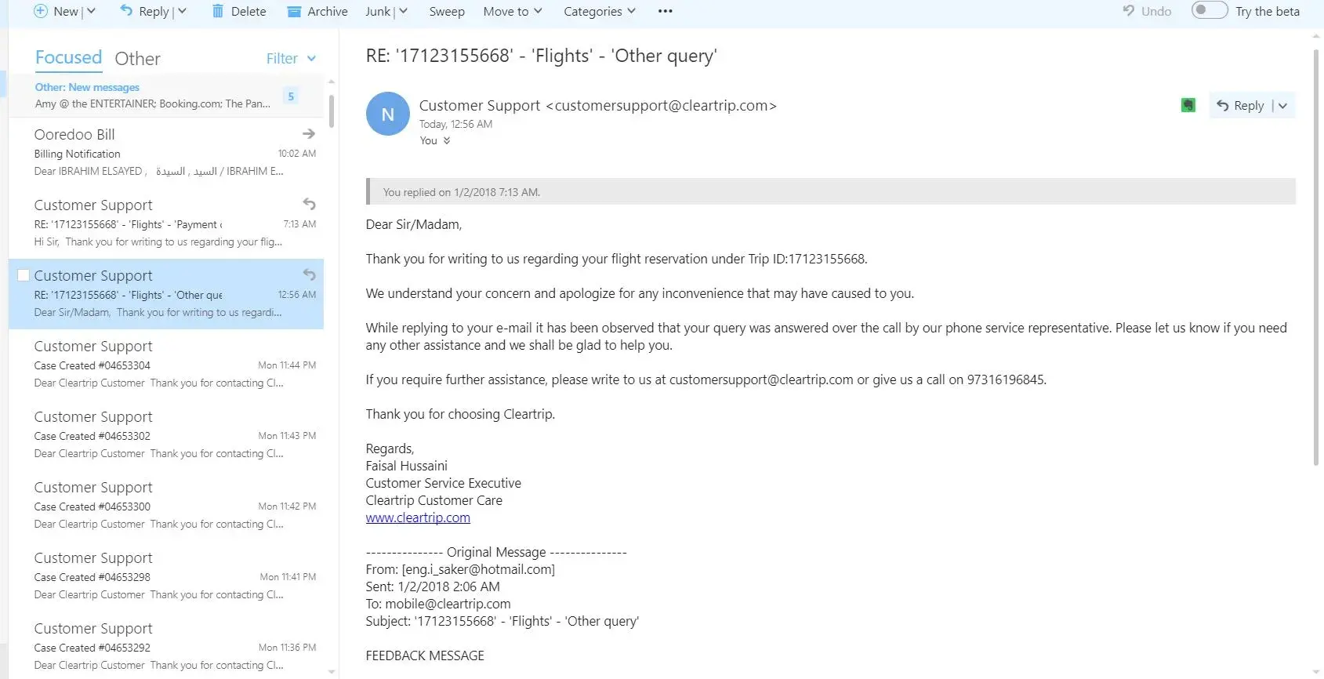Click sender avatar circle with letter N
Viewport: 1324px width, 679px height.
tap(387, 114)
